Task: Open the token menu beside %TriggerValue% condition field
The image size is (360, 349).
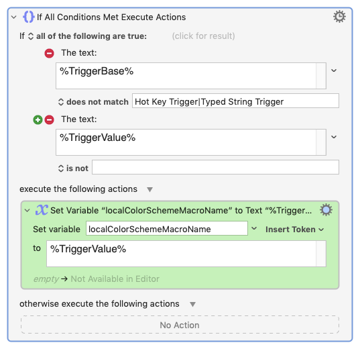Action: click(x=334, y=137)
